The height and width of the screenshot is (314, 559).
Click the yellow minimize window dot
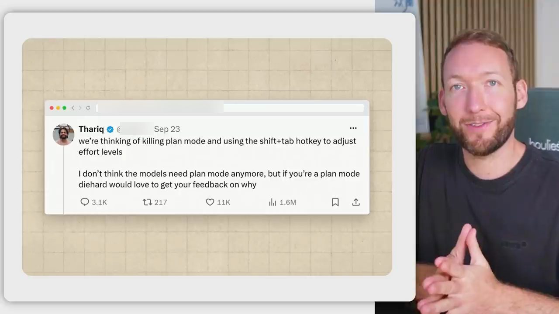pyautogui.click(x=58, y=108)
